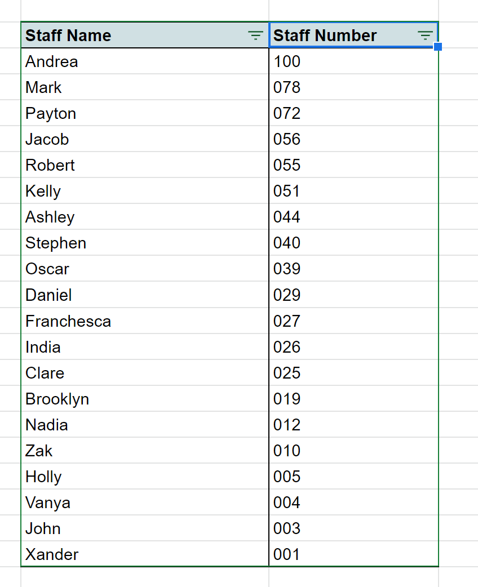
Task: Select the Staff Number header cell
Action: pyautogui.click(x=353, y=35)
